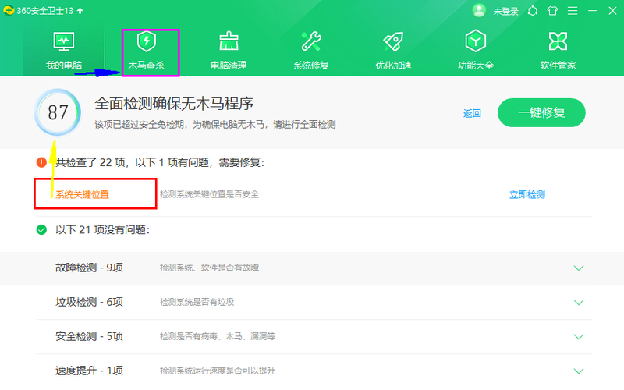624x390 pixels.
Task: Open the 软件管家 flower icon
Action: coord(558,41)
